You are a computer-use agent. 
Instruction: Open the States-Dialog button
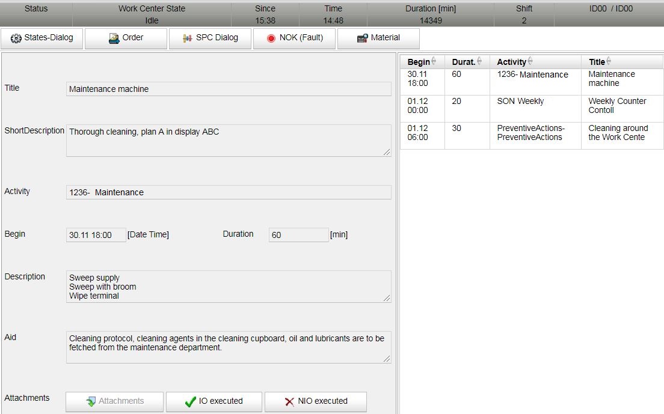pyautogui.click(x=41, y=38)
